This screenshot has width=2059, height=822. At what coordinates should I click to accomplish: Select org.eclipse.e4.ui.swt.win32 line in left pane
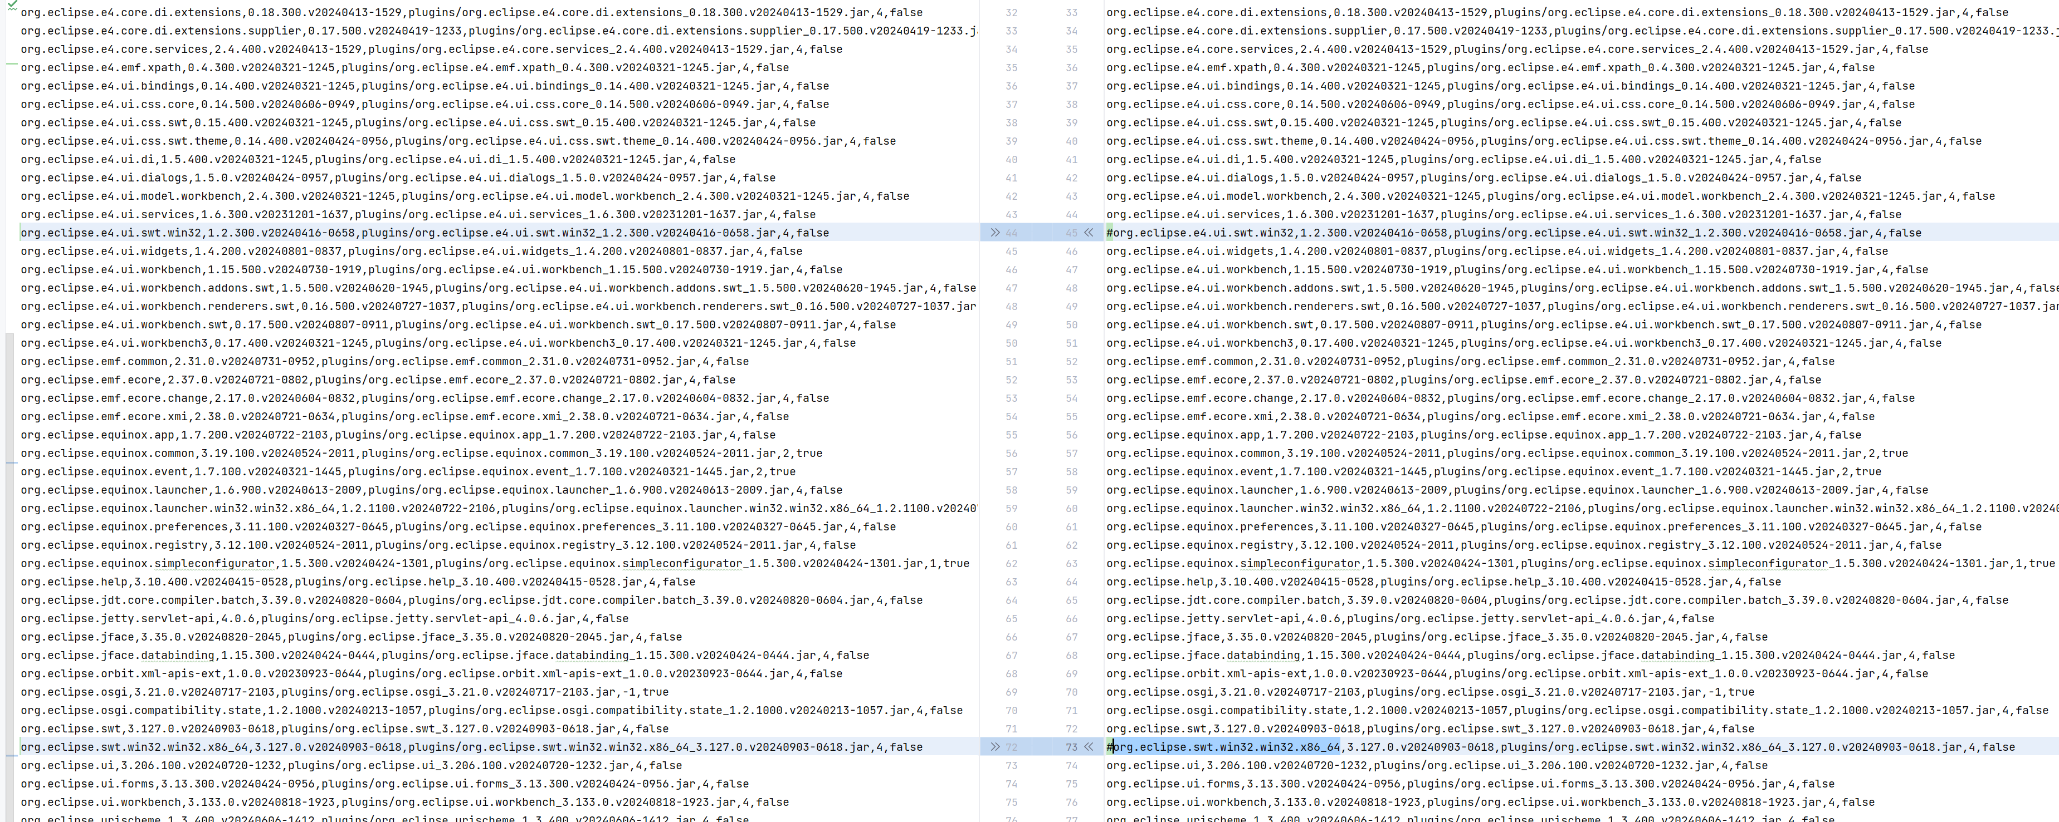425,233
